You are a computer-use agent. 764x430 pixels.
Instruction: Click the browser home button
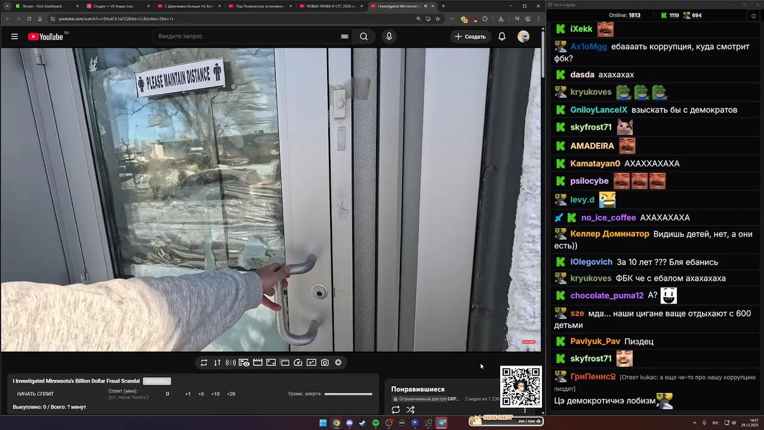(x=40, y=19)
